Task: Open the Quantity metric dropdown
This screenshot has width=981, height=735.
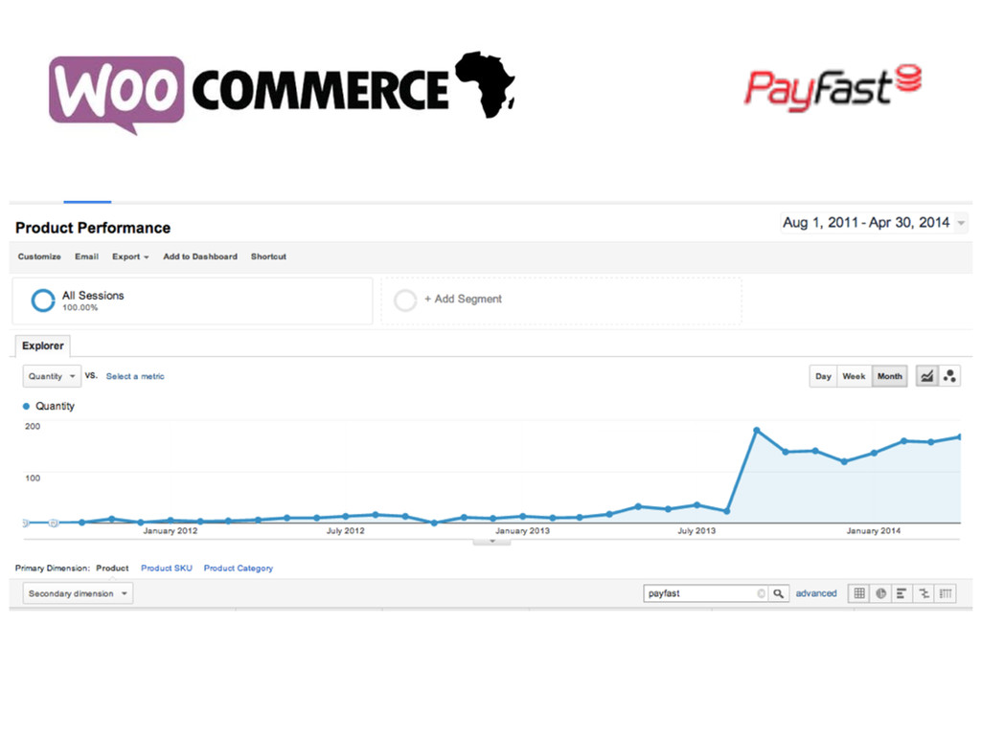Action: tap(52, 376)
